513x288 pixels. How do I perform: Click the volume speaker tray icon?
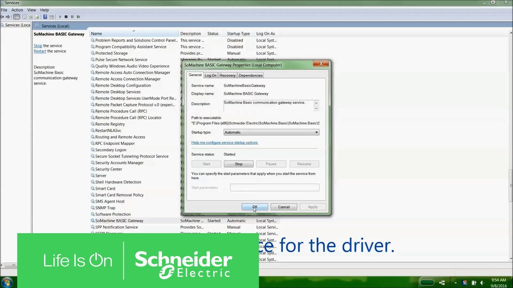(x=482, y=283)
